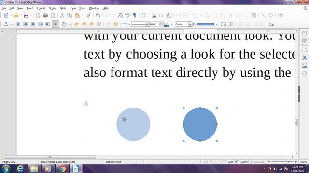The image size is (309, 173).
Task: Open fill color dropdown arrow
Action: 217,24
